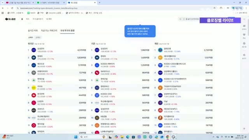Open TIGER 미국S&P500 row in 개인 list

(184, 87)
